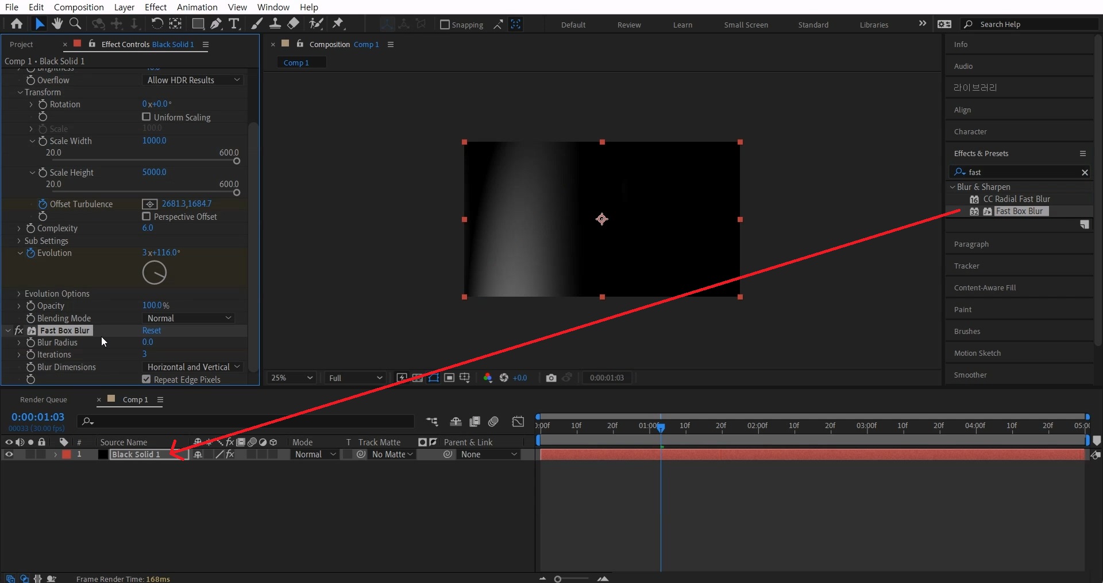
Task: Click the Home icon in toolbar
Action: 17,24
